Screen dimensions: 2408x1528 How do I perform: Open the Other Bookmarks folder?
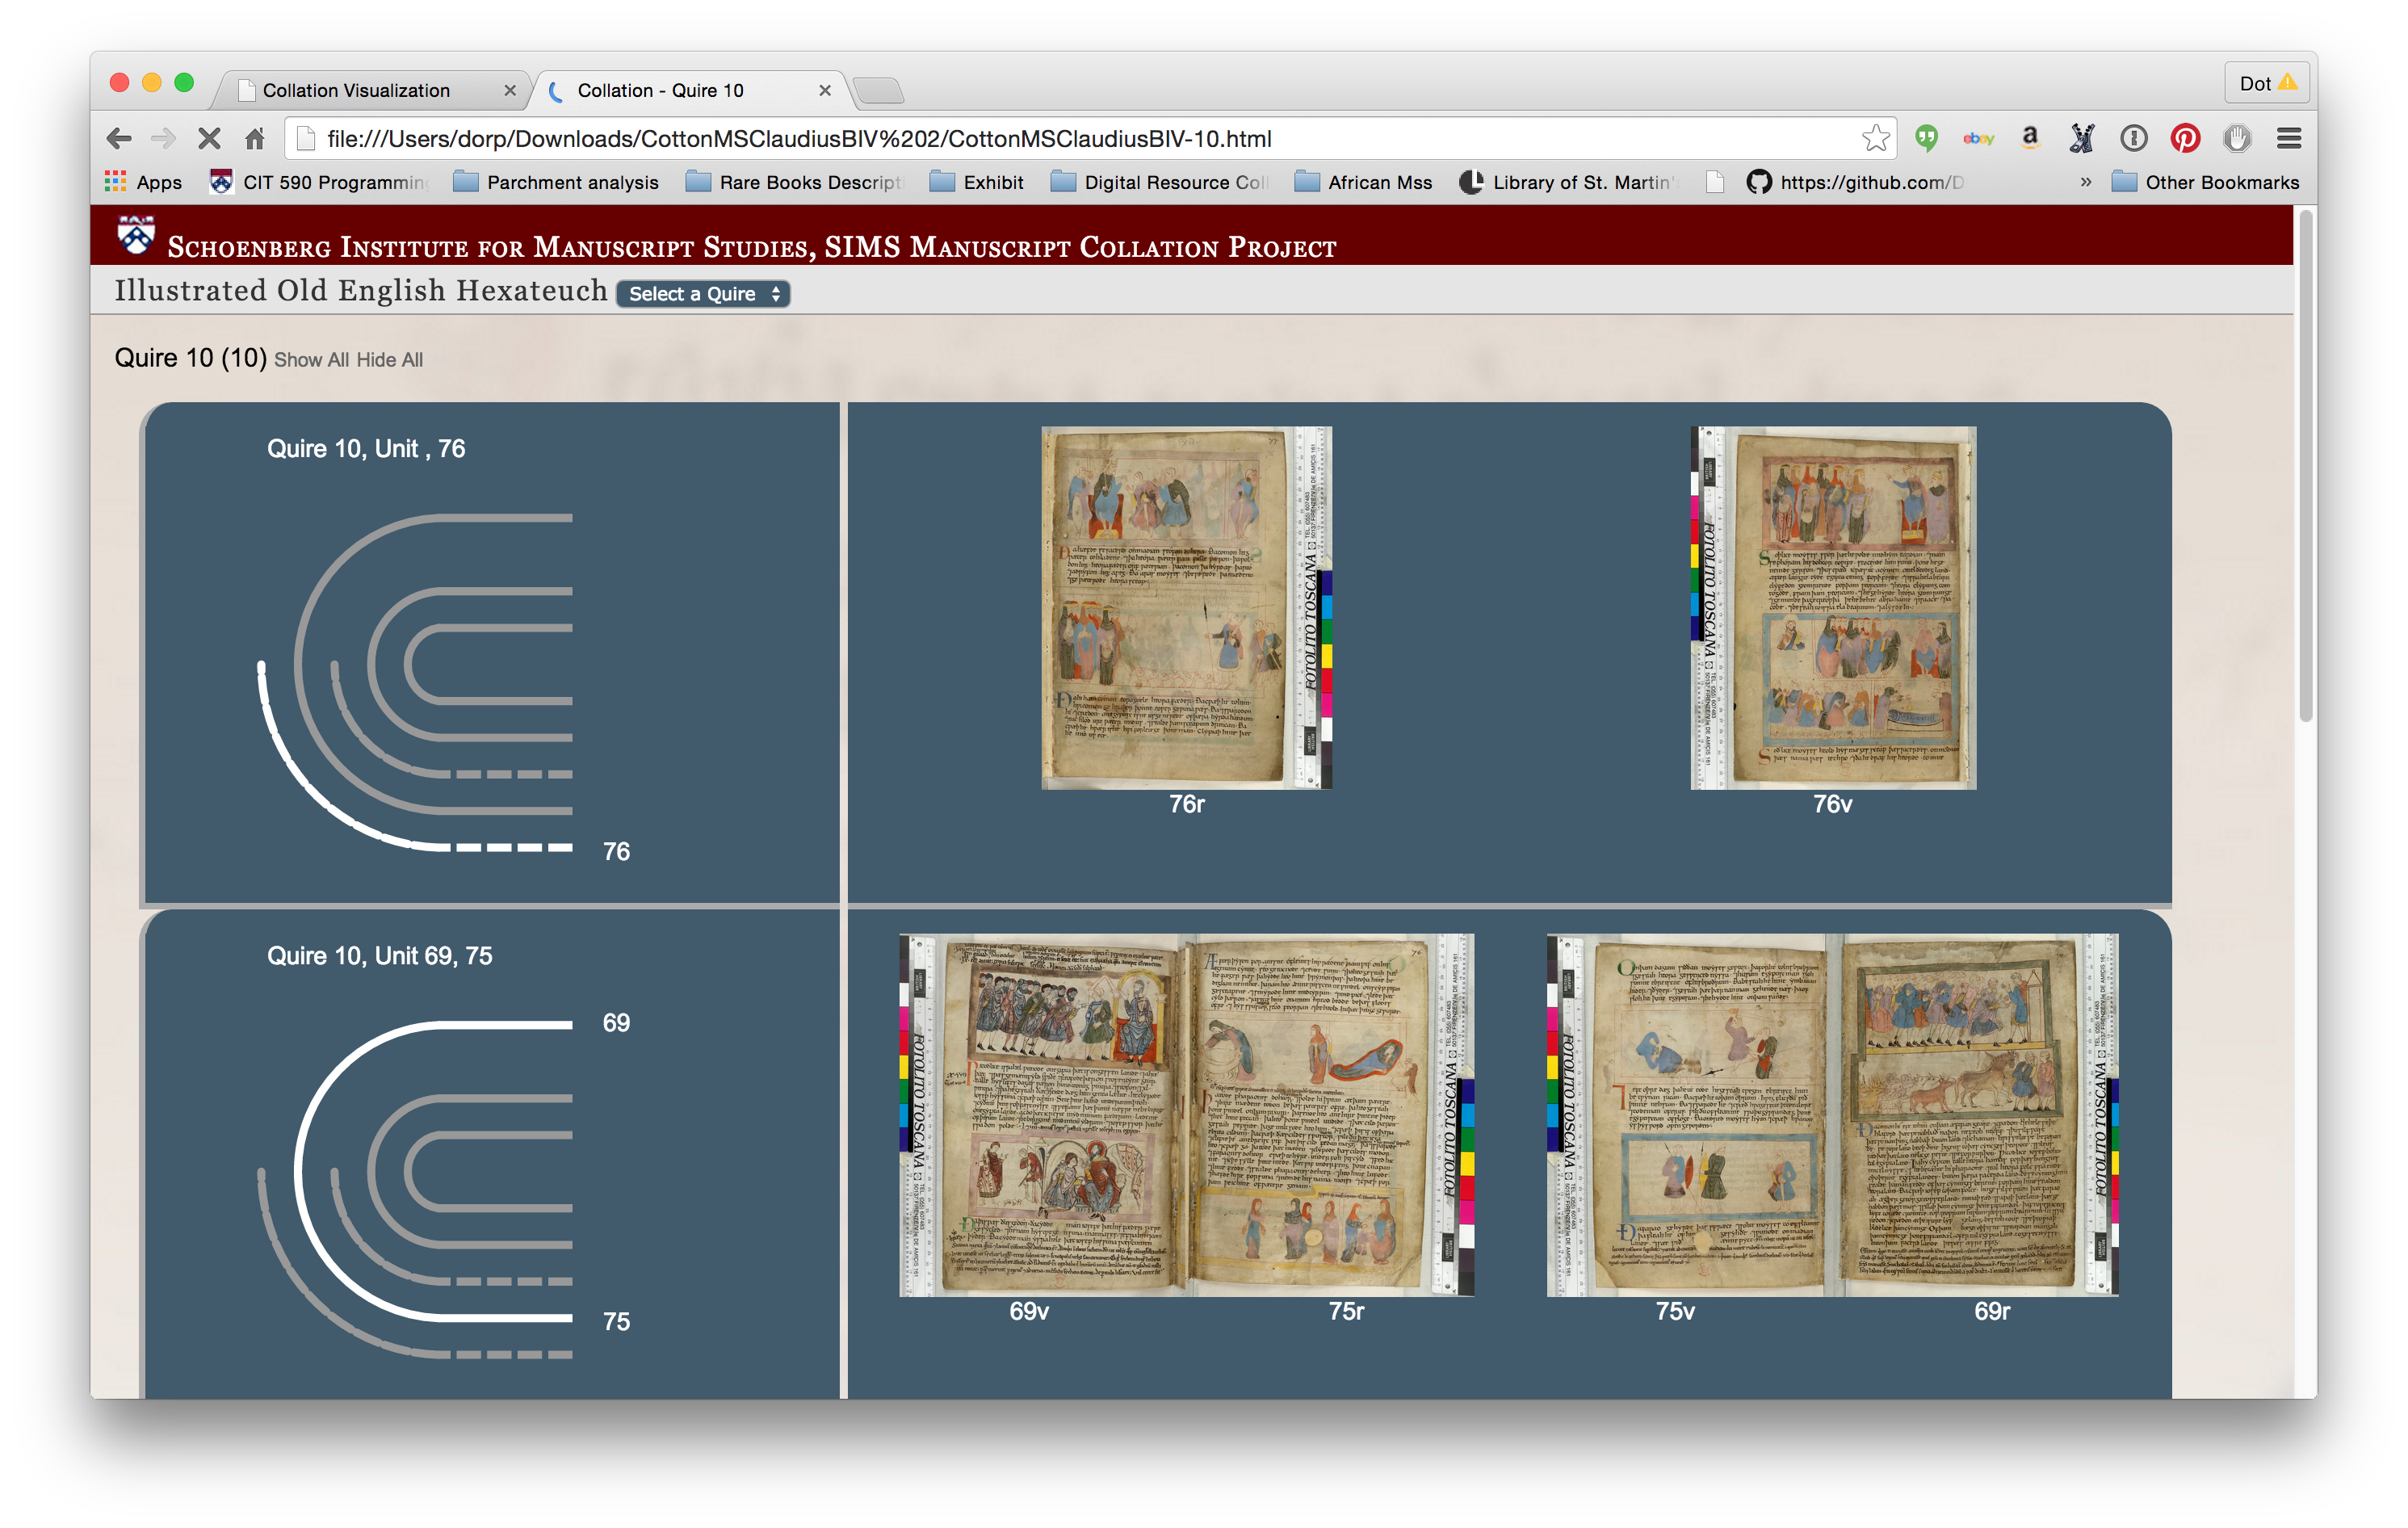tap(2205, 182)
